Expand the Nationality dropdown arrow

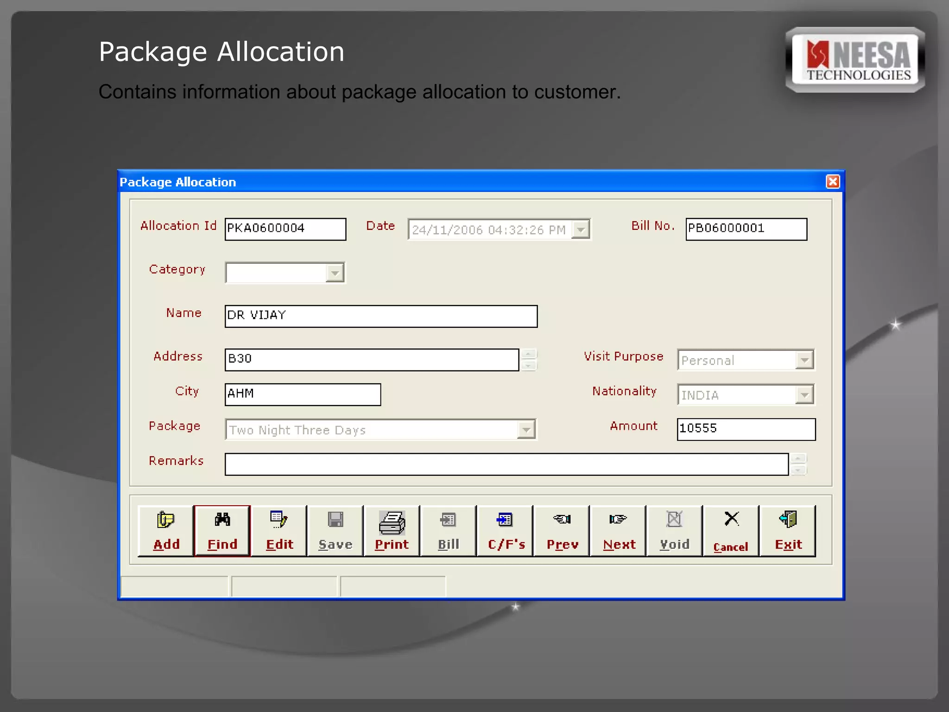[x=805, y=395]
